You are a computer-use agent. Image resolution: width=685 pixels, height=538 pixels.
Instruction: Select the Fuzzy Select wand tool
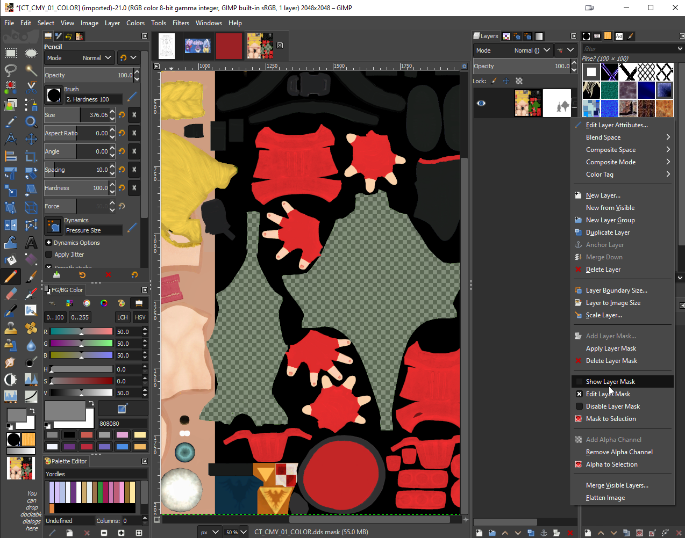31,70
